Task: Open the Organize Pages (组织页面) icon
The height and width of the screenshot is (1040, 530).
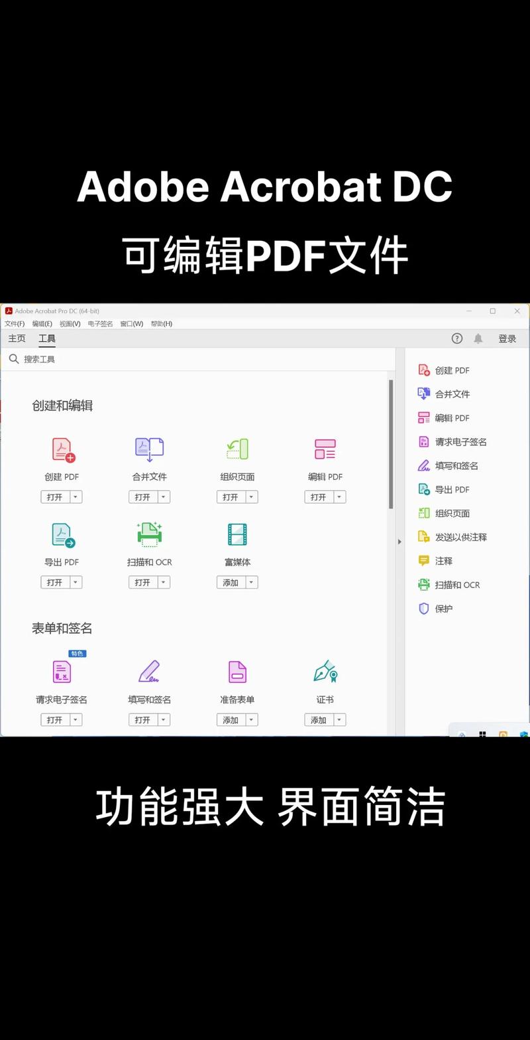Action: tap(237, 450)
